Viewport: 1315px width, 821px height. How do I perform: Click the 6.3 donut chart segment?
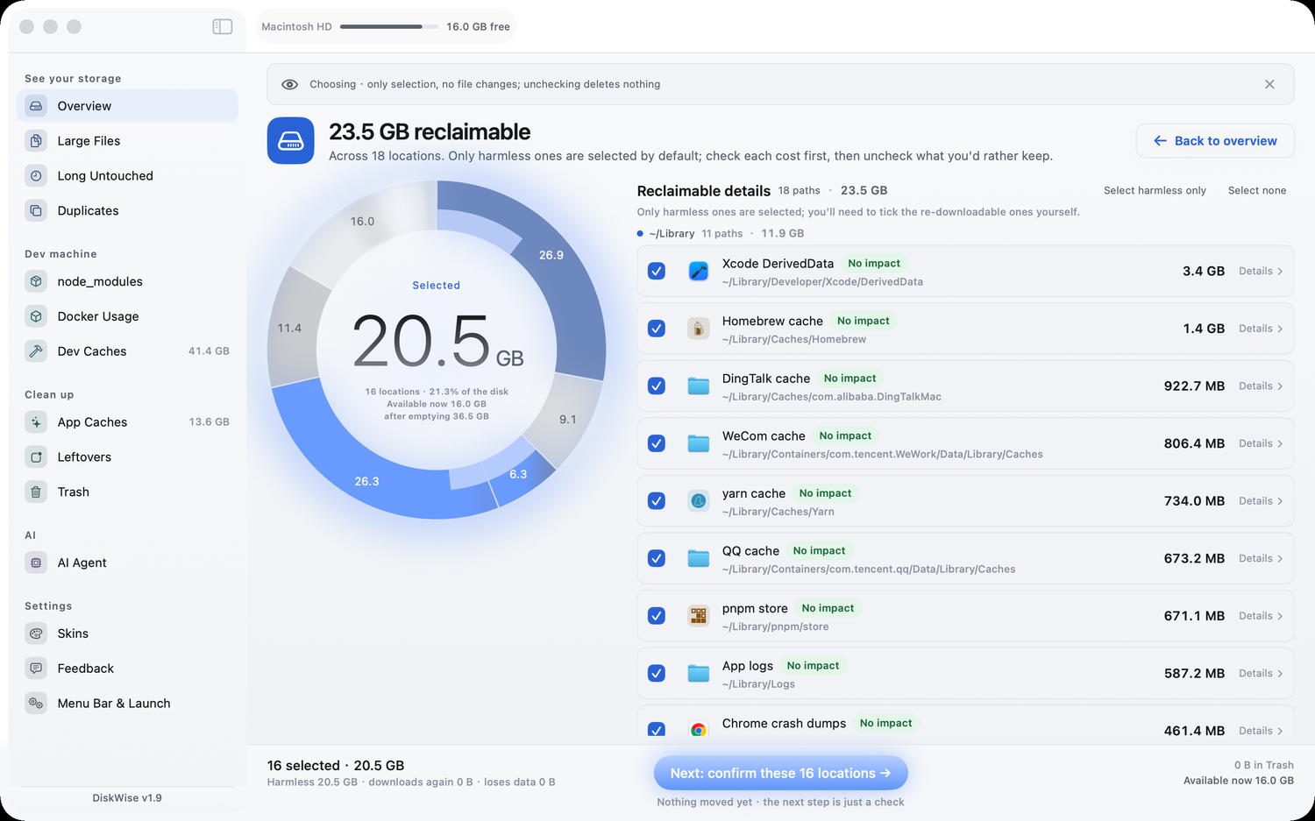(x=518, y=474)
